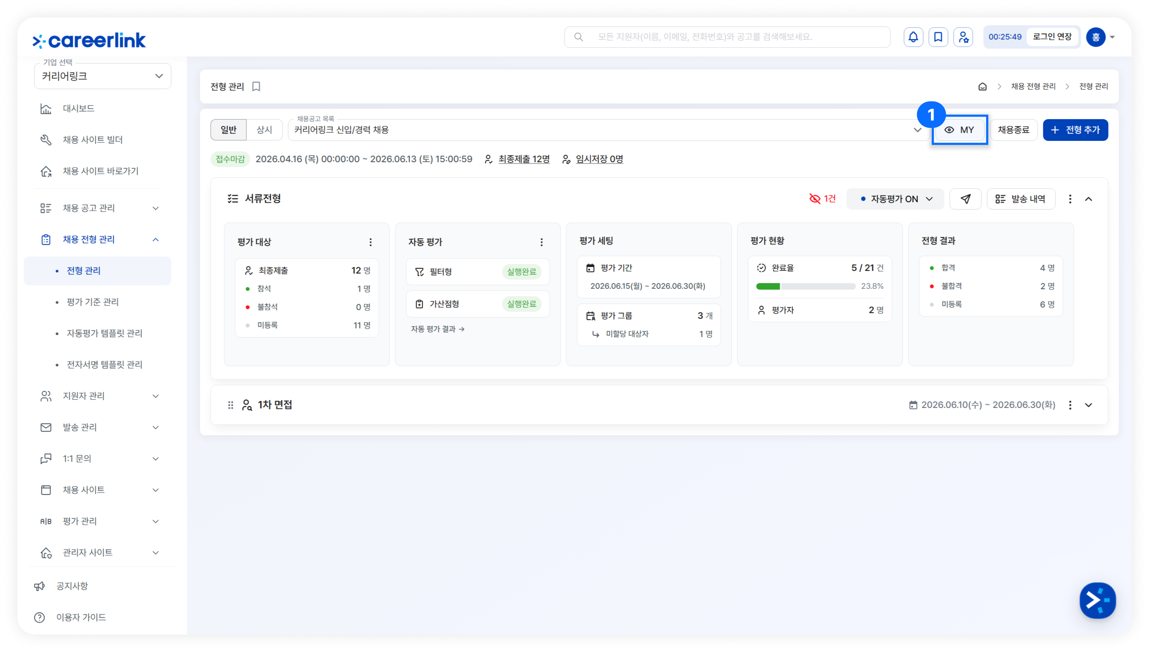Open bookmarks icon in top header
Viewport: 1149px width, 652px height.
(x=938, y=37)
